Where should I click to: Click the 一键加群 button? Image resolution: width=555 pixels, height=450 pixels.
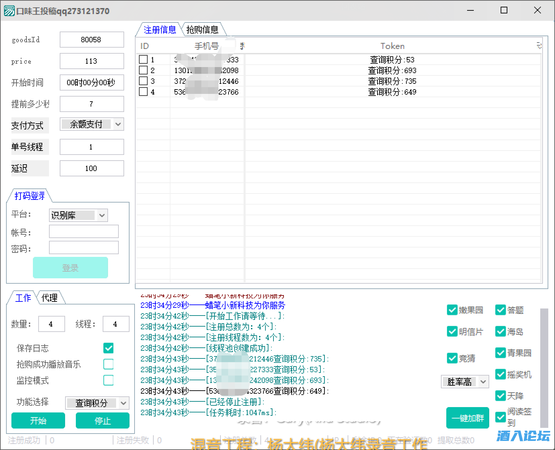(x=467, y=418)
